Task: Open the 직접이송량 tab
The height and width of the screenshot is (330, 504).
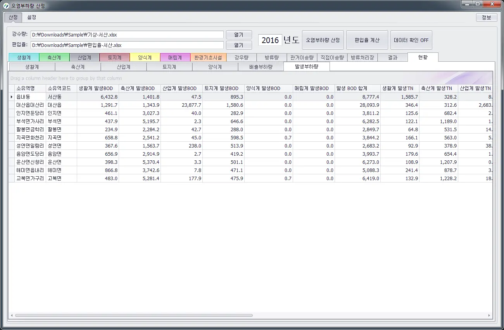Action: (332, 57)
